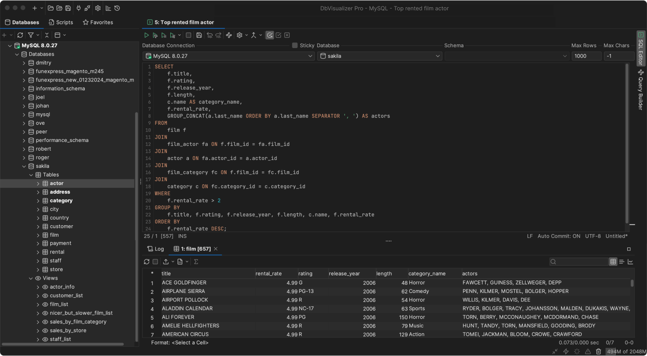This screenshot has height=356, width=647.
Task: Save the SQL editor script
Action: 199,35
